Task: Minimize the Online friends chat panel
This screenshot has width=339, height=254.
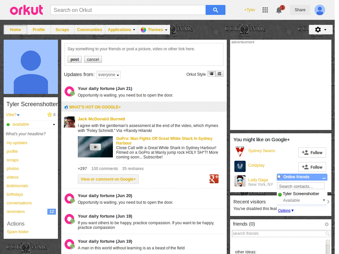Action: [324, 178]
